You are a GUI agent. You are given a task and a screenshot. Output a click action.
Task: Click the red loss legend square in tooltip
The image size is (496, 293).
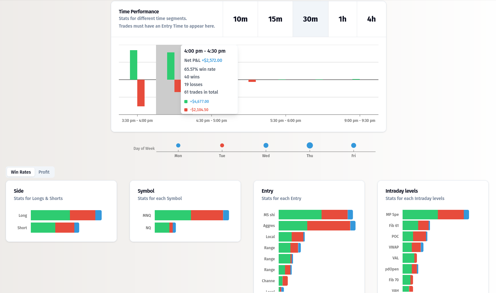coord(186,110)
